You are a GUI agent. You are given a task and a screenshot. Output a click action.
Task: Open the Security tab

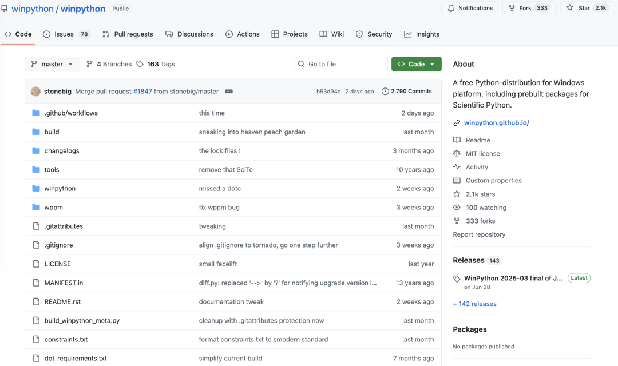pos(374,34)
